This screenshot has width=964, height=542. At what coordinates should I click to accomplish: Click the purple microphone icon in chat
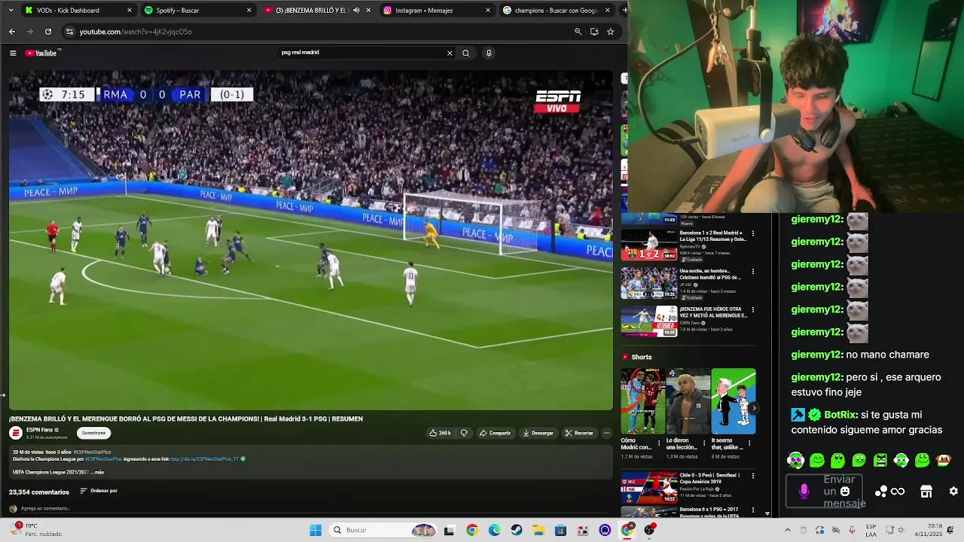click(804, 492)
